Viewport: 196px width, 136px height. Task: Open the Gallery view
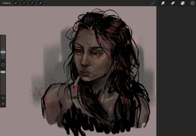click(x=7, y=3)
